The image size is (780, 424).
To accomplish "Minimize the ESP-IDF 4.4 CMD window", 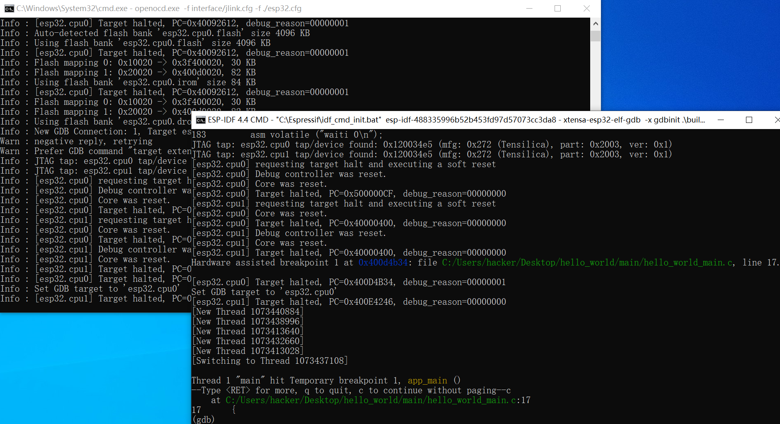I will 721,120.
